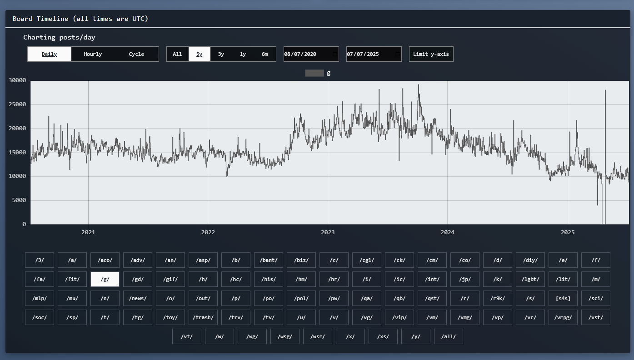Select the 1y time range
Viewport: 634px width, 360px height.
243,54
